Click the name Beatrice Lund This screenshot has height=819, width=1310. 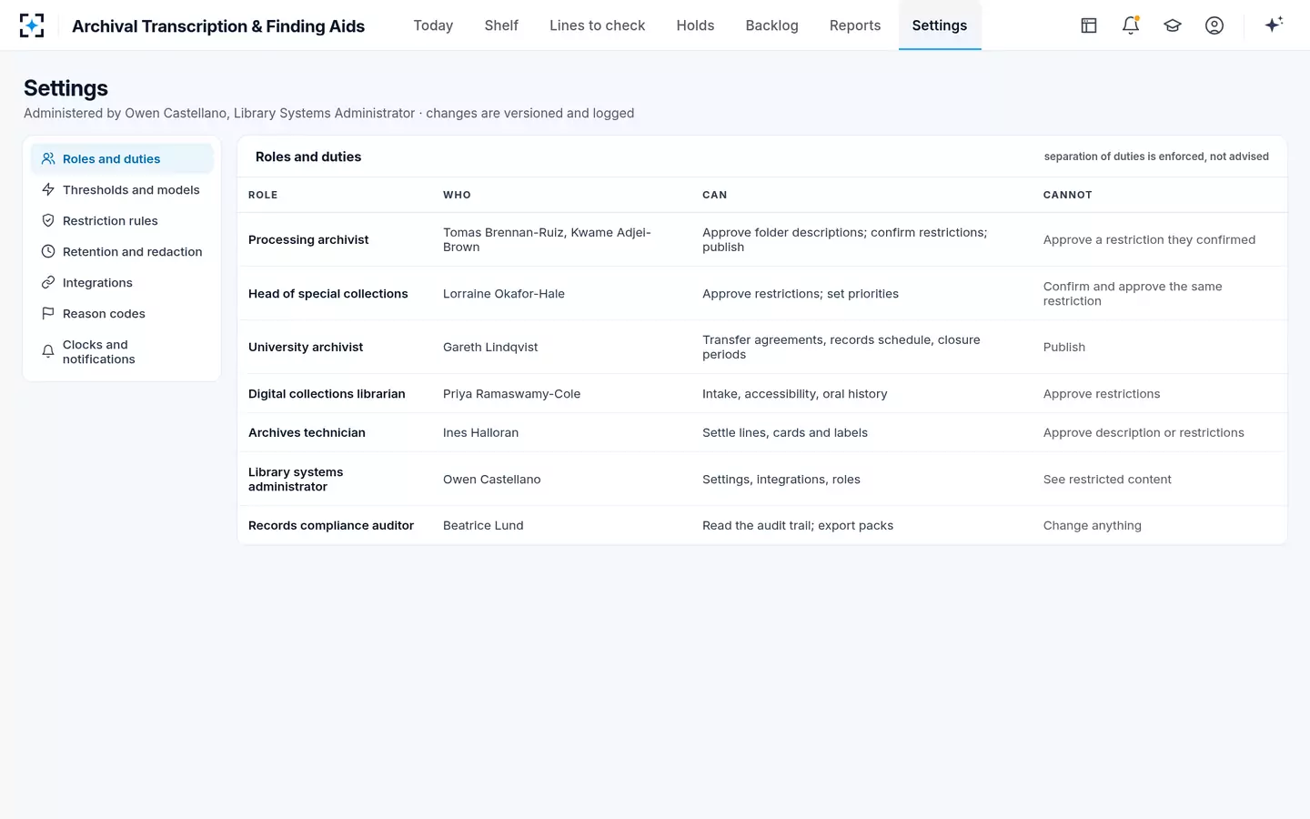[483, 525]
